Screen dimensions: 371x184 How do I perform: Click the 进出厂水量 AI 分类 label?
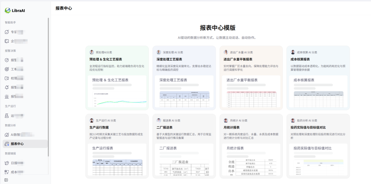[241, 52]
